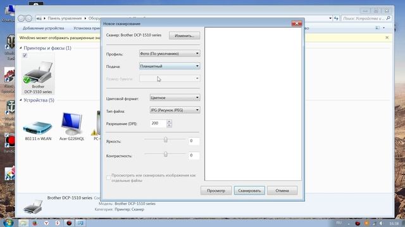This screenshot has width=405, height=227.
Task: Click the red recorder icon in the system tray
Action: pyautogui.click(x=358, y=223)
